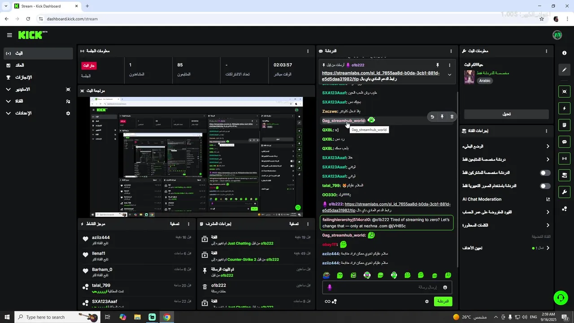The height and width of the screenshot is (323, 574).
Task: Pin the hovered 0ag_streamhub_world message
Action: [442, 117]
